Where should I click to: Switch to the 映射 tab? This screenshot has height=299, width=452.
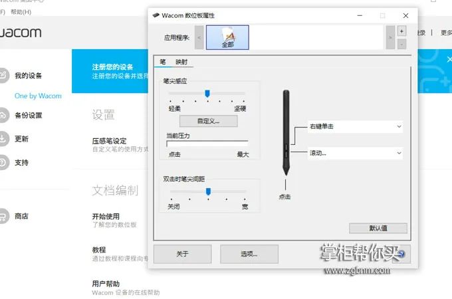(181, 62)
